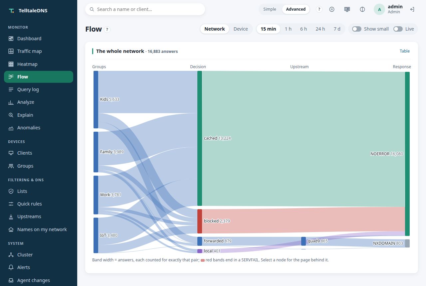426x286 pixels.
Task: Open the Quick rules sliders icon
Action: tap(11, 204)
